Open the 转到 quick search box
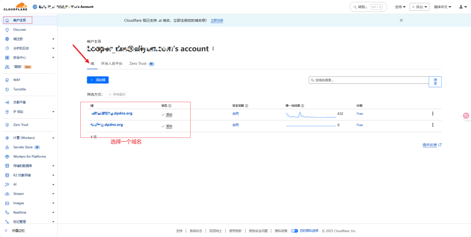The height and width of the screenshot is (237, 471). (x=368, y=7)
